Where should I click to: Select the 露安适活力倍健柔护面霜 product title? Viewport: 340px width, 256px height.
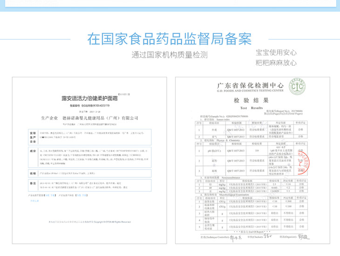[x=89, y=99]
